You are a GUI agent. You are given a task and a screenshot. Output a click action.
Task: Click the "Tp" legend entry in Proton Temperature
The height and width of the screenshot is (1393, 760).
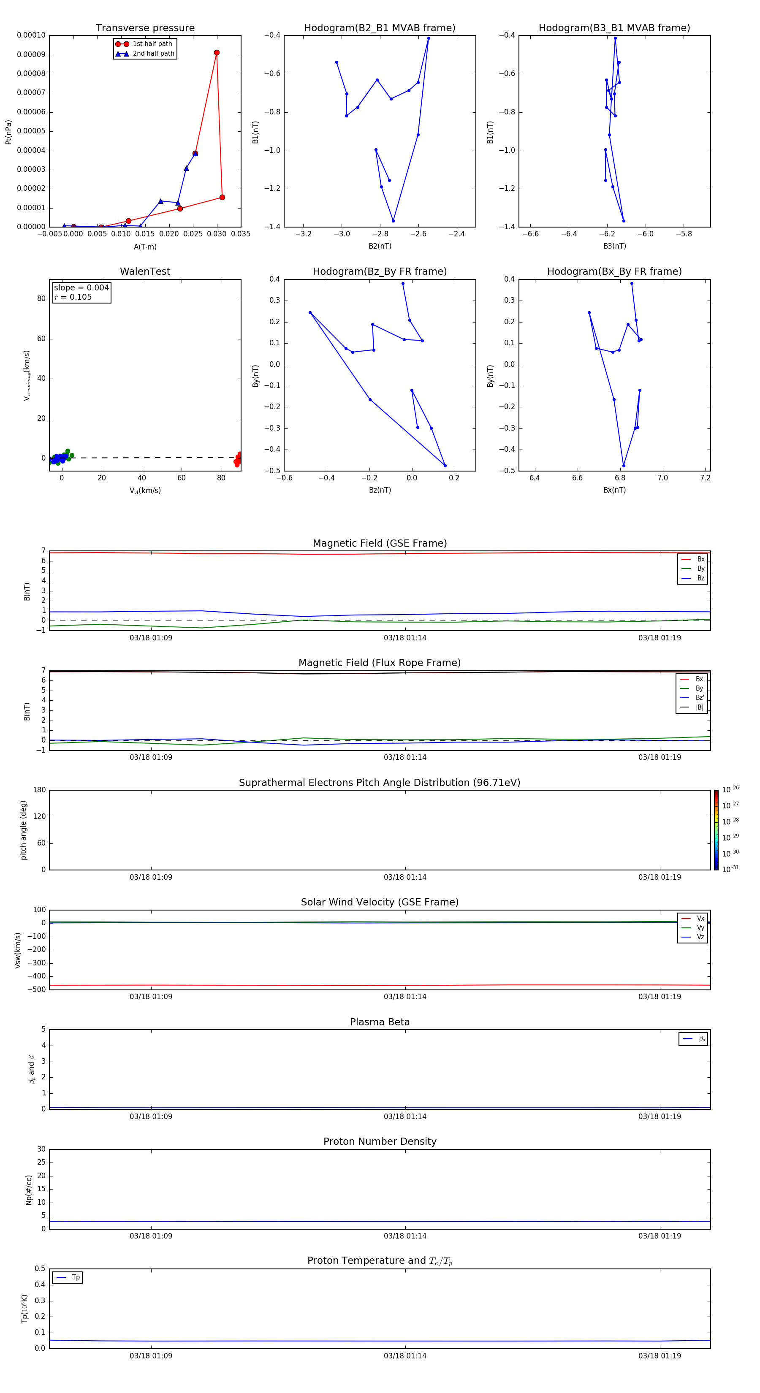pyautogui.click(x=68, y=1277)
